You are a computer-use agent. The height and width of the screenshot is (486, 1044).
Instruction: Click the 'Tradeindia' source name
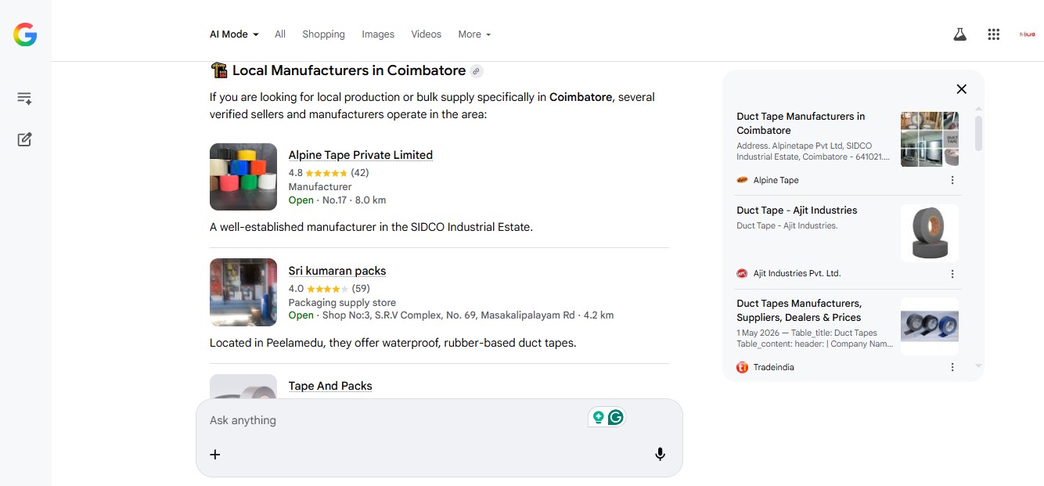[774, 367]
